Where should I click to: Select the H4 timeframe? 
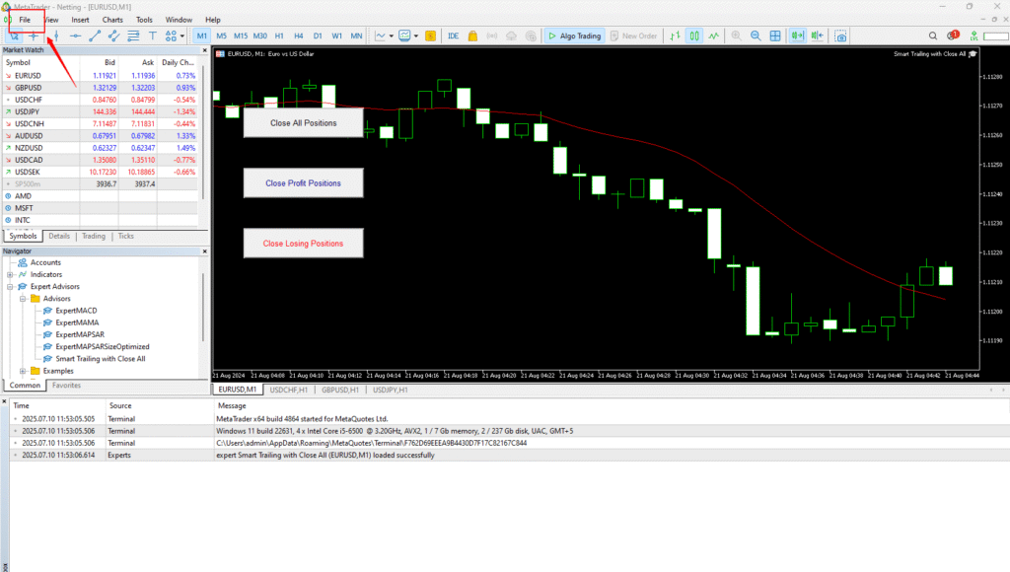[298, 36]
